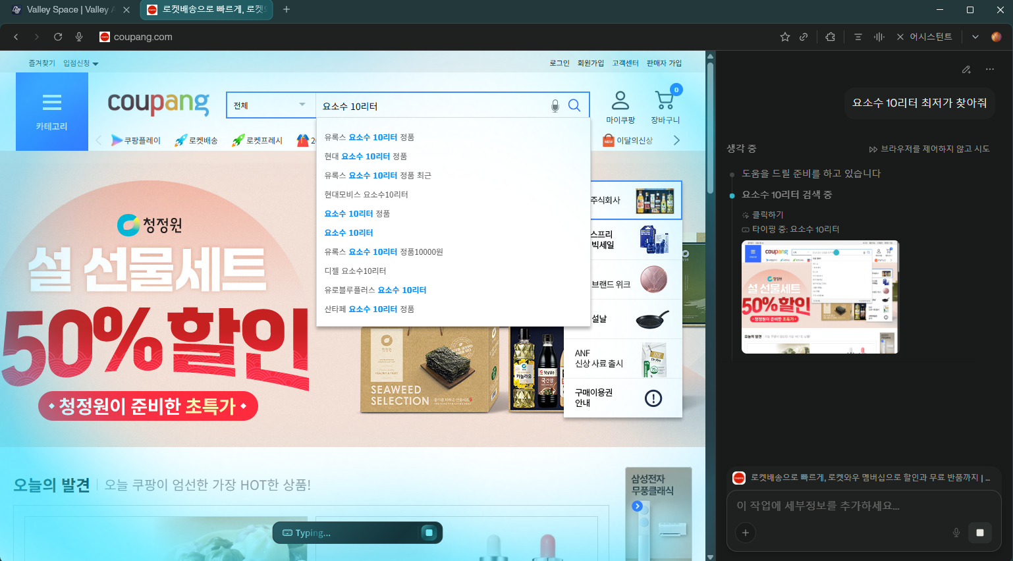Close the 어시스턴트 panel
Viewport: 1013px width, 561px height.
point(900,37)
